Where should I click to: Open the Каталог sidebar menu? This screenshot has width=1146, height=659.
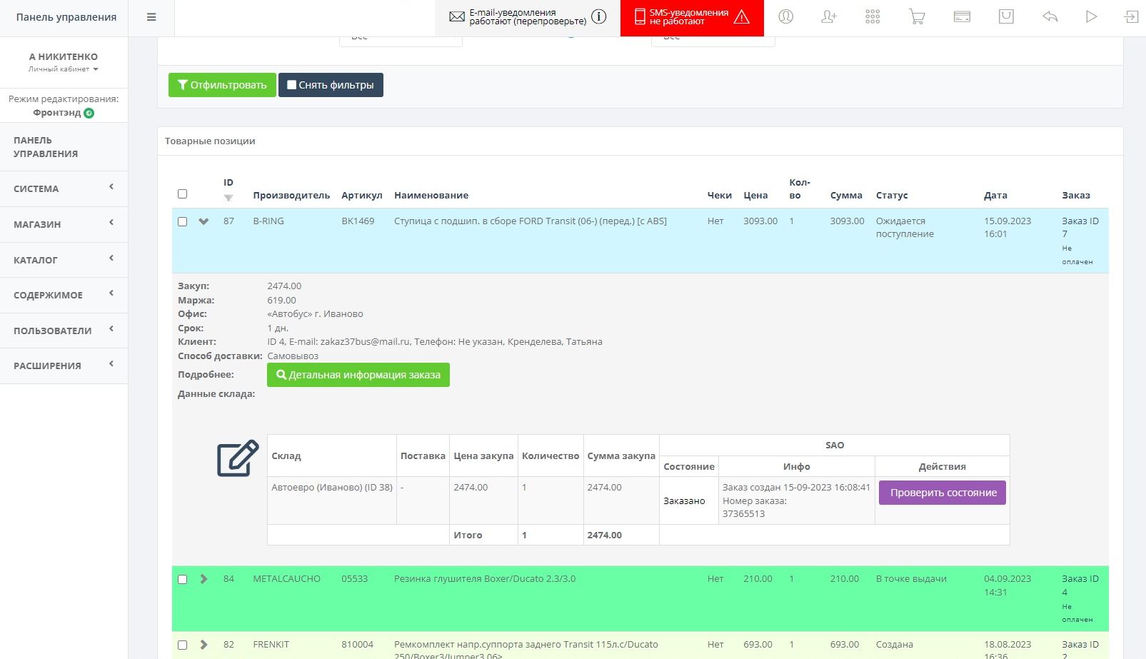[64, 260]
